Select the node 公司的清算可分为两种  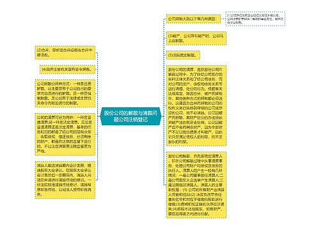coord(65,134)
